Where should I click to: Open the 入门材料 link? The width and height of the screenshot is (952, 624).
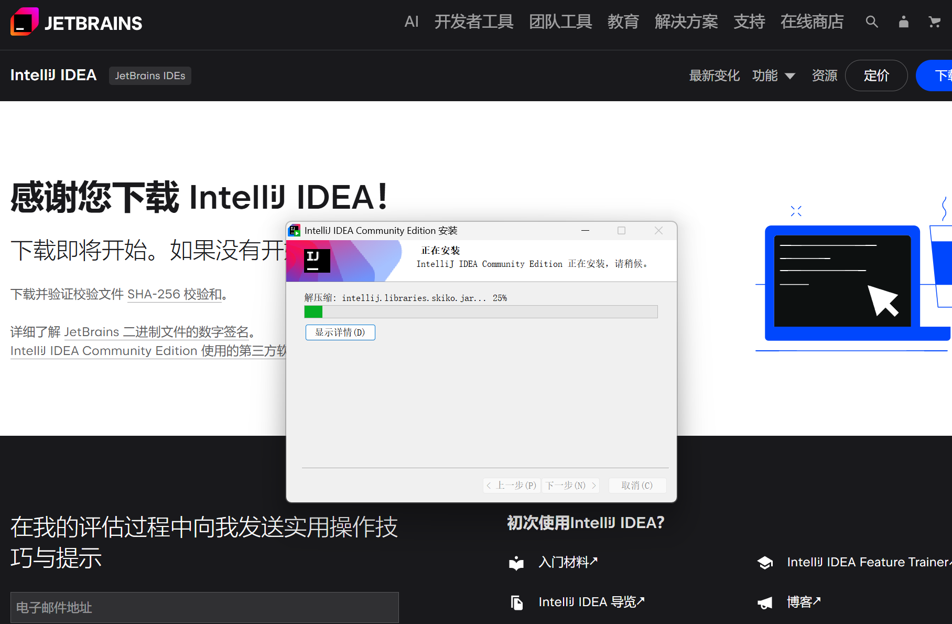click(568, 562)
